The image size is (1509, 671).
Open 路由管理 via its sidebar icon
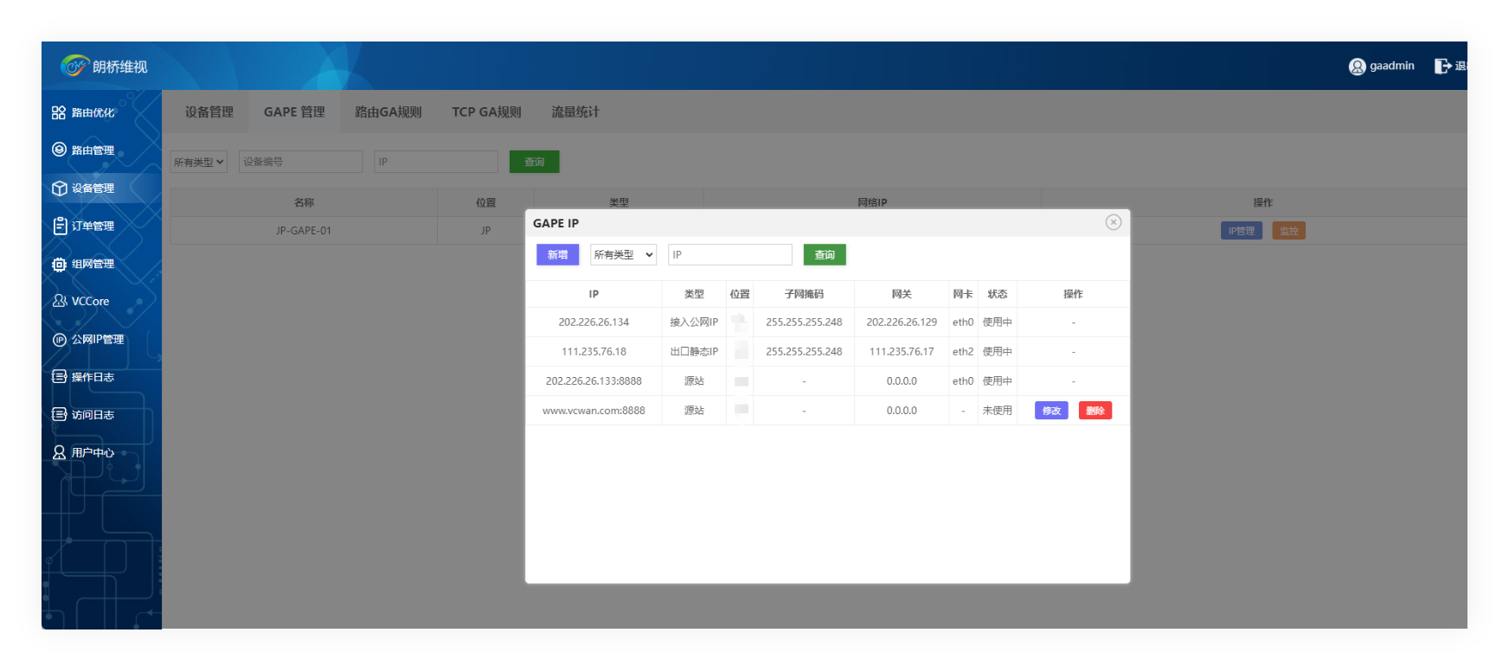coord(59,150)
